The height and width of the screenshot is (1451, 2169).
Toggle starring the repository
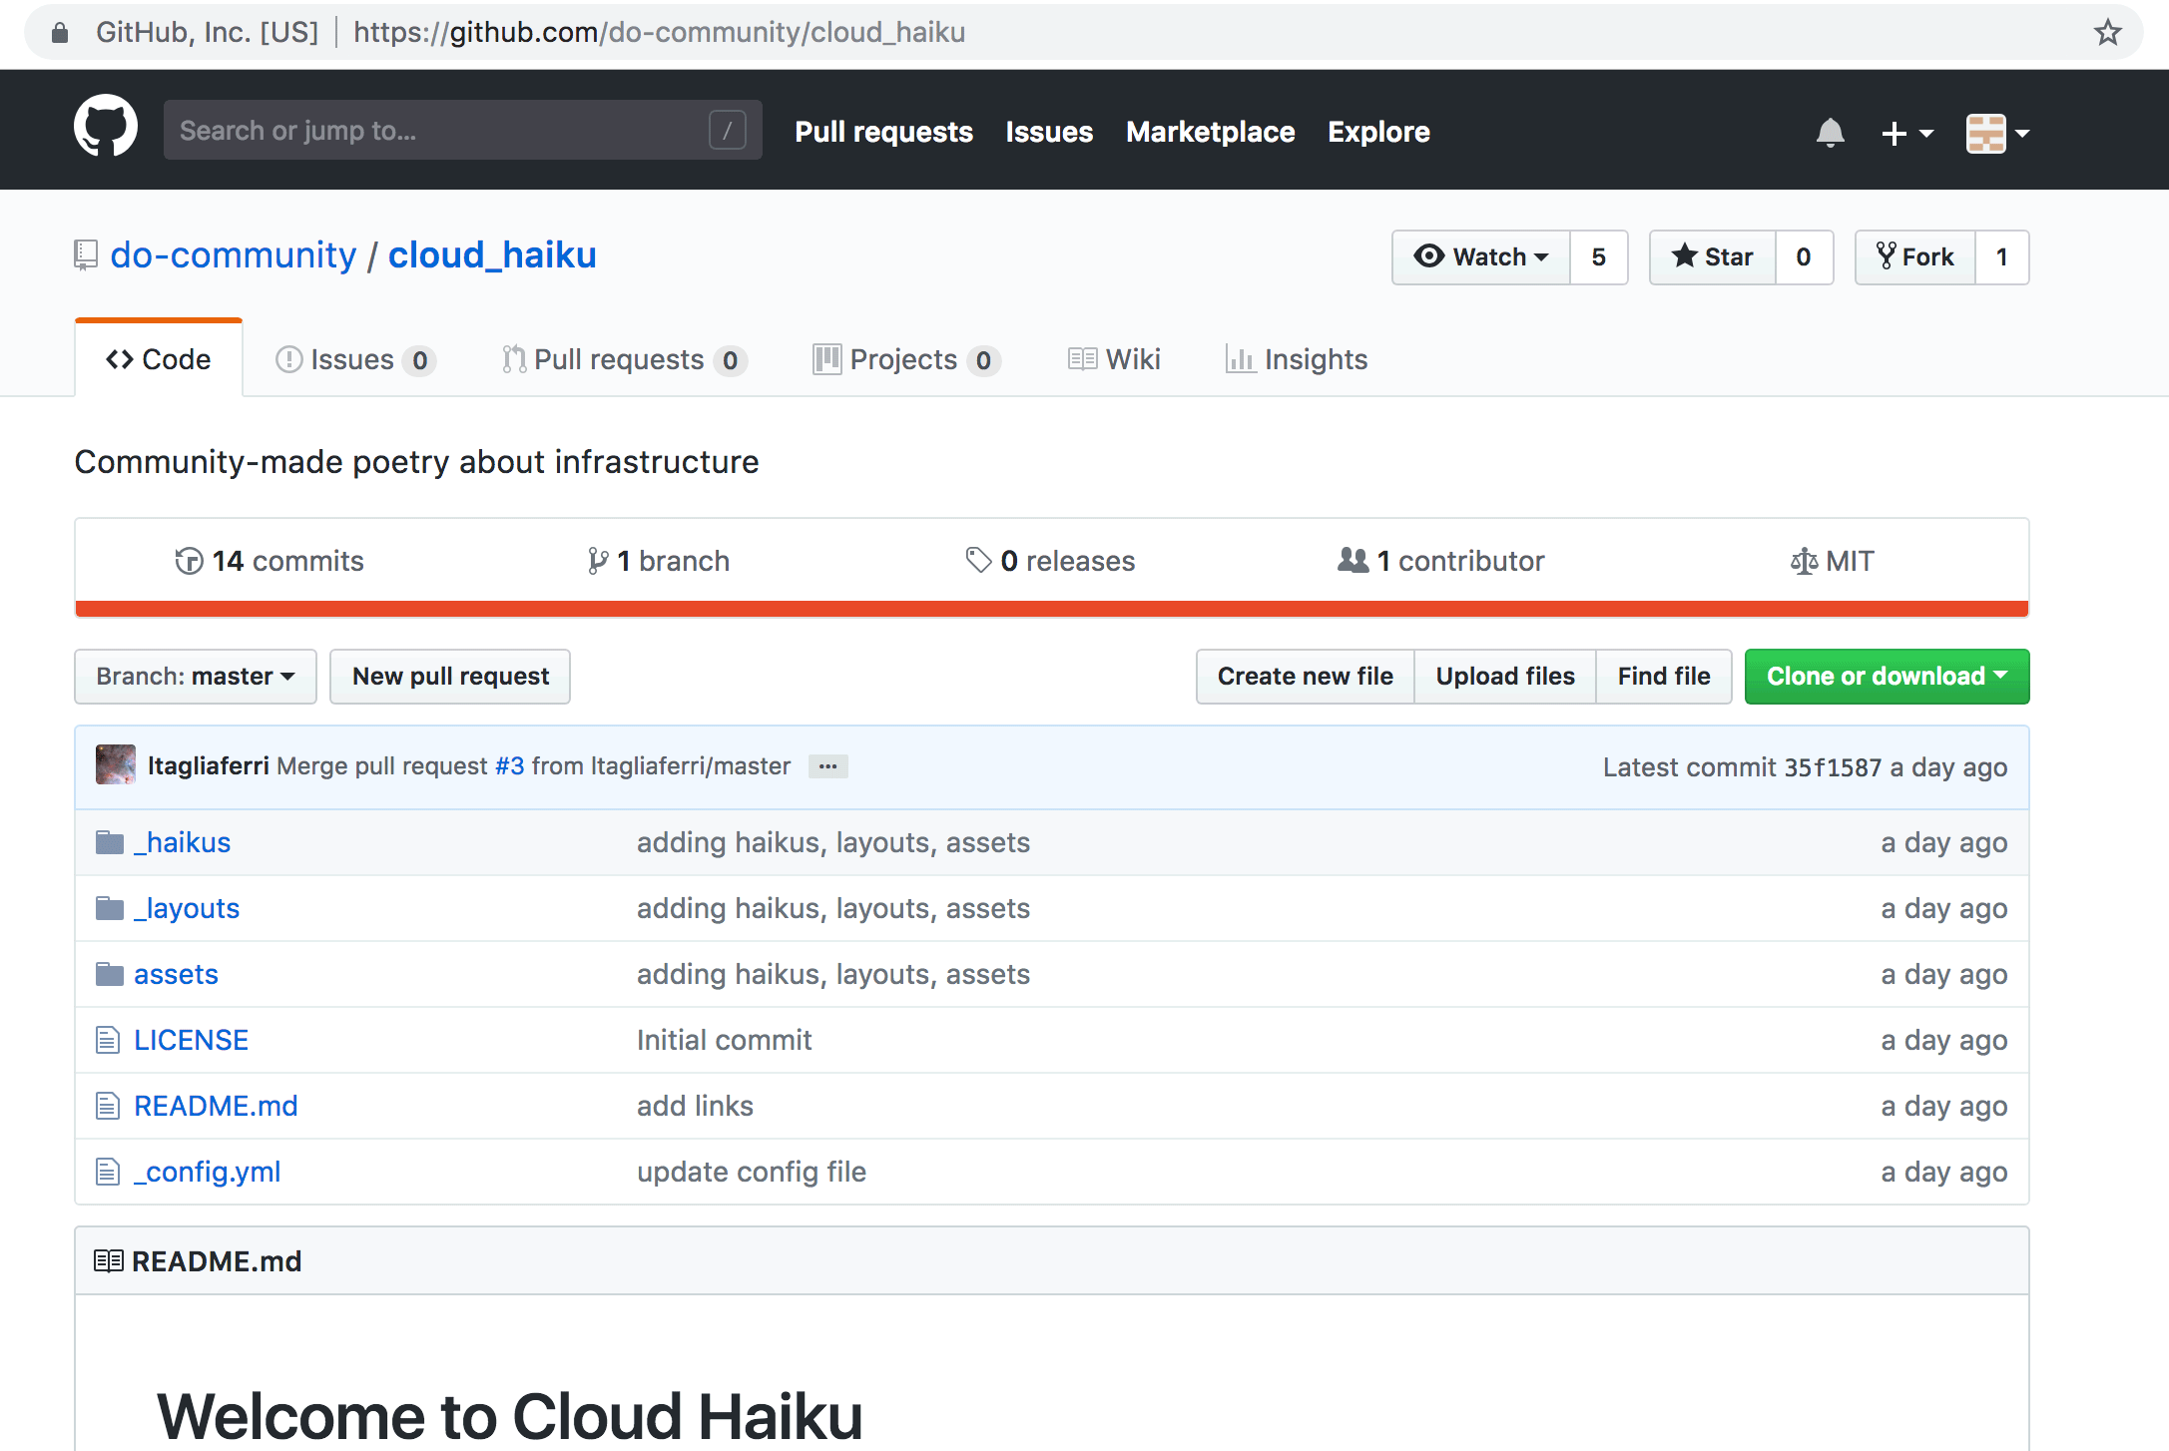tap(1712, 256)
